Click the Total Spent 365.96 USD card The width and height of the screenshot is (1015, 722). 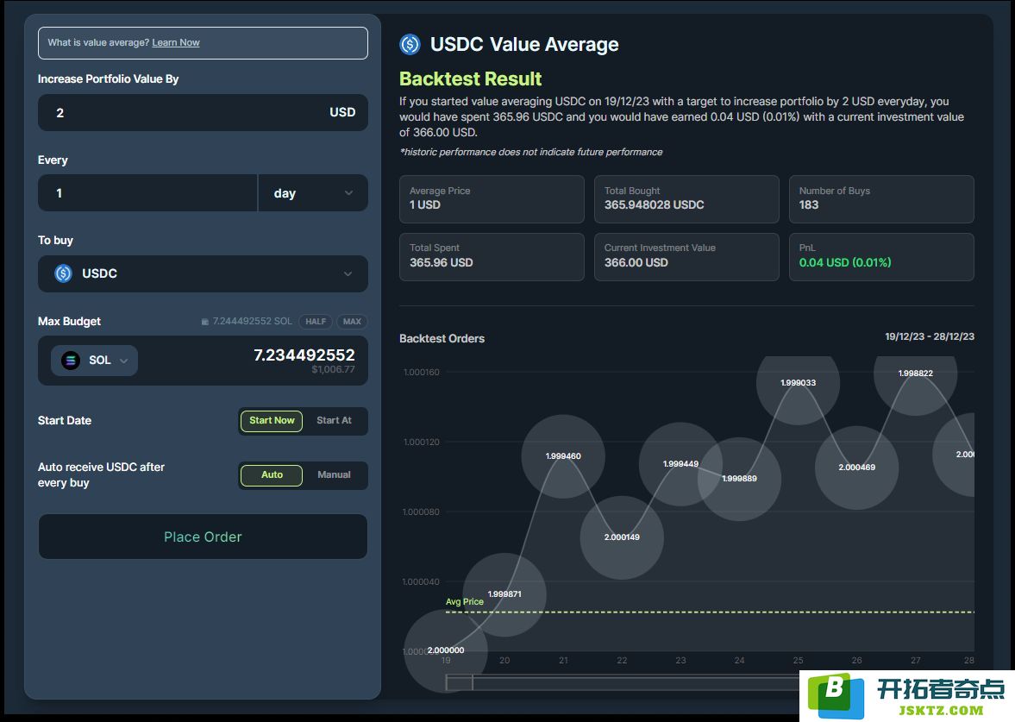click(x=492, y=257)
